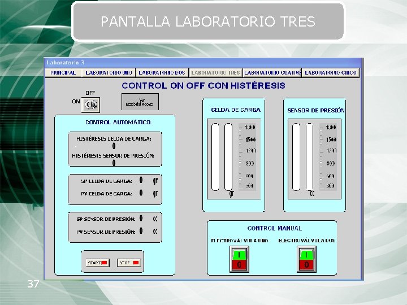Viewport: 407px width, 305px height.
Task: Switch to LABORATORIO UNO tab
Action: tap(109, 73)
